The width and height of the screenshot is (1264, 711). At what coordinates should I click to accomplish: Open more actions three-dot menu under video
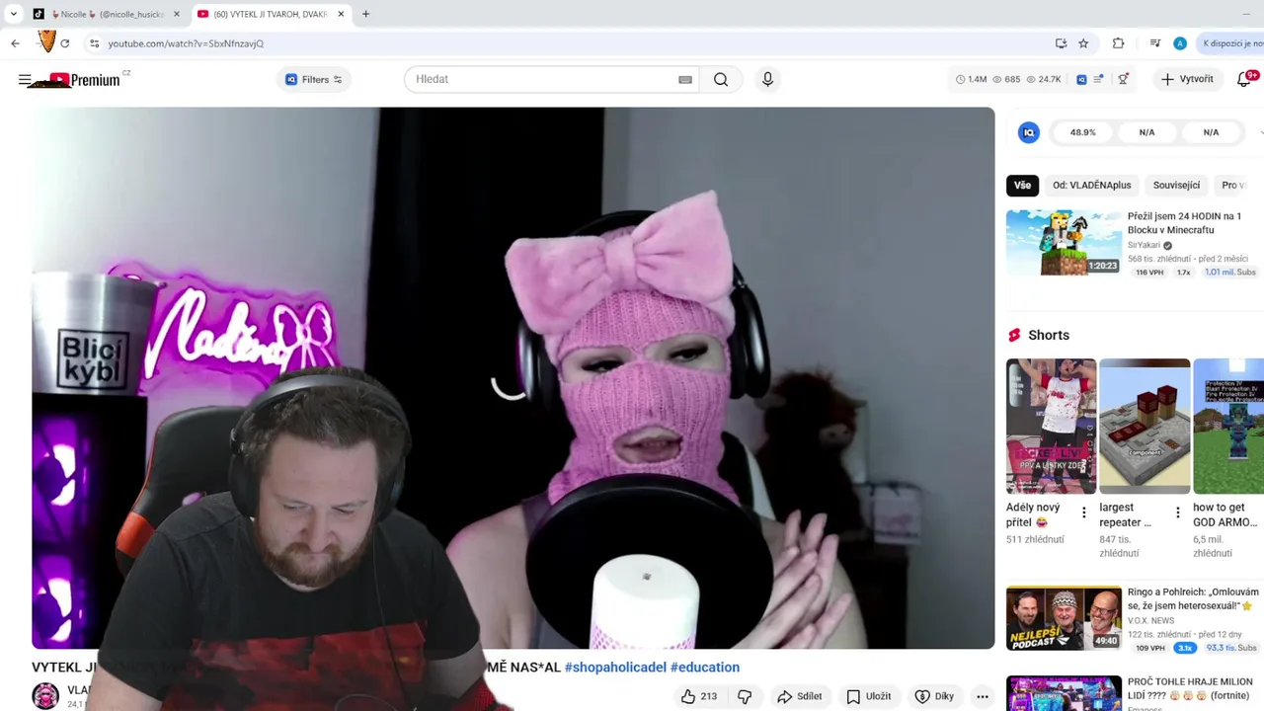[x=982, y=696]
